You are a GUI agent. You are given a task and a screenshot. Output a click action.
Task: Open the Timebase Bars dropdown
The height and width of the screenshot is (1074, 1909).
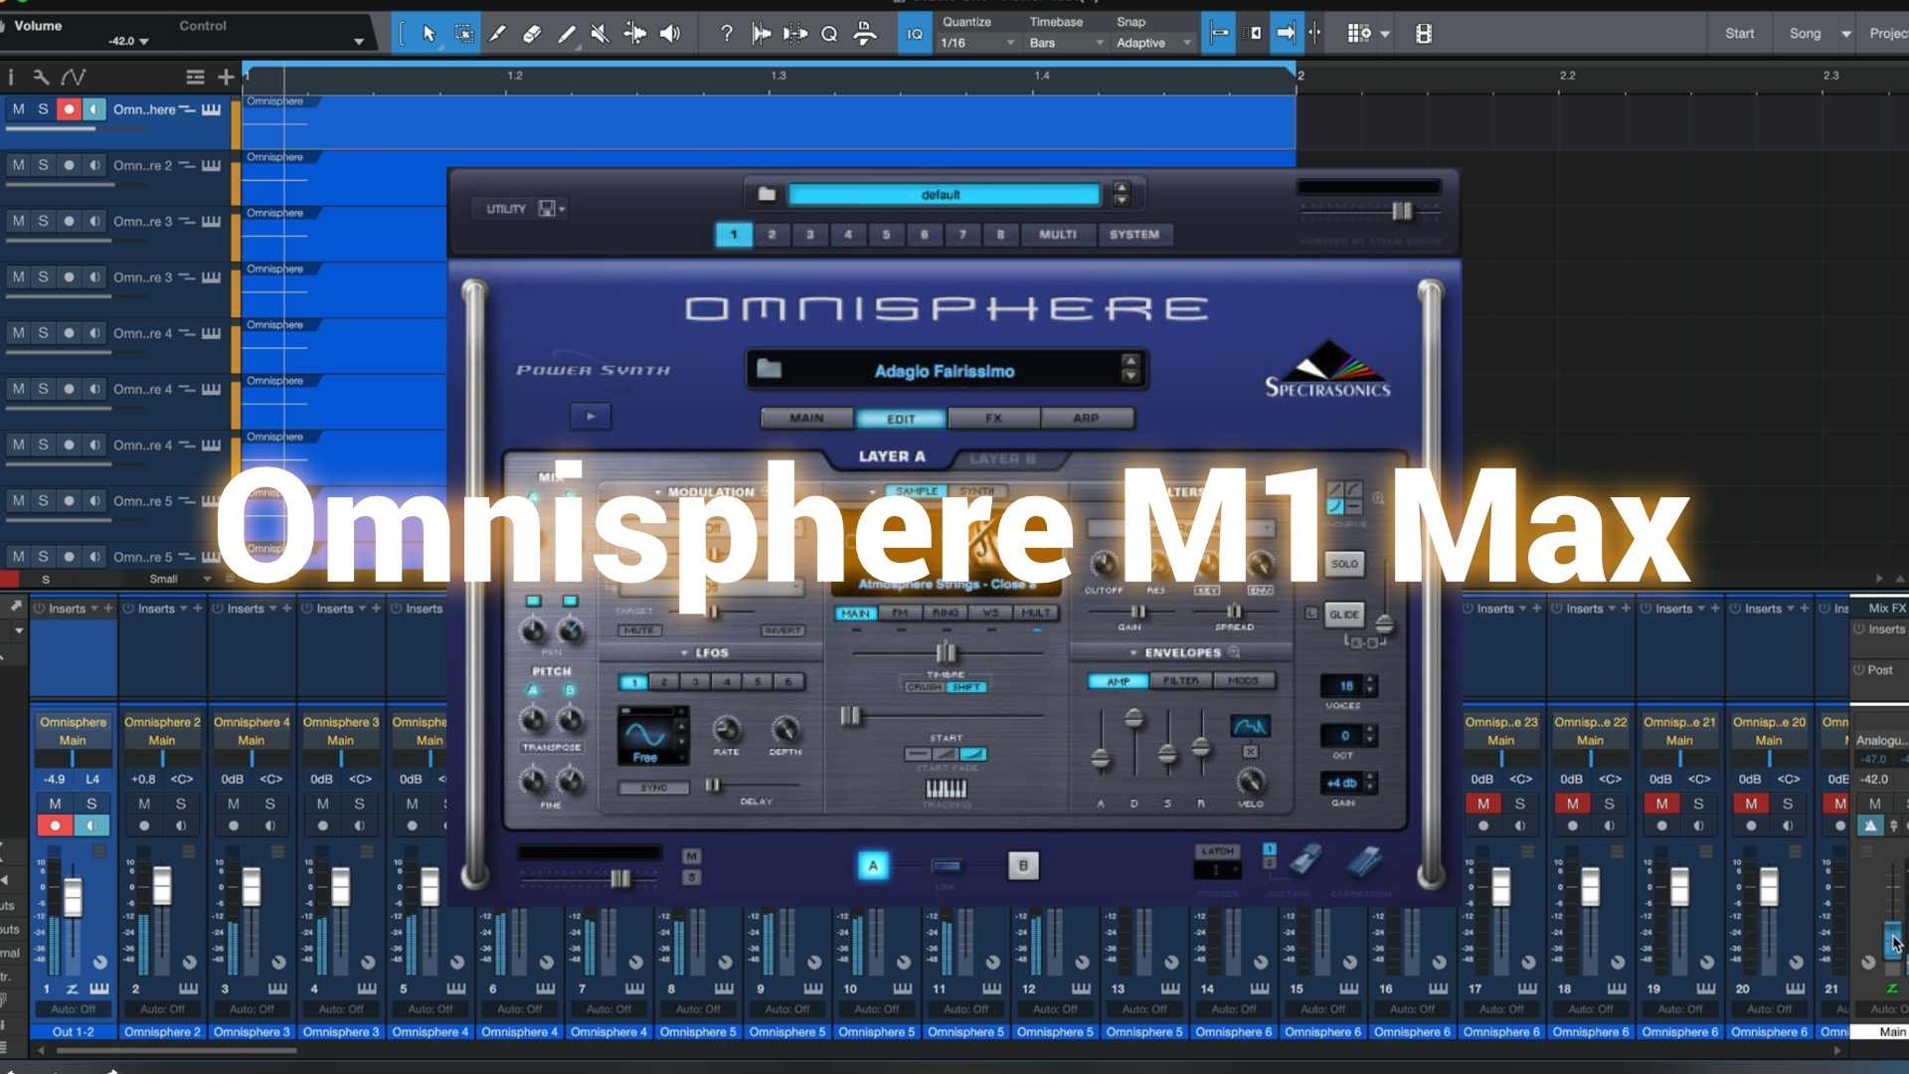click(x=1067, y=43)
